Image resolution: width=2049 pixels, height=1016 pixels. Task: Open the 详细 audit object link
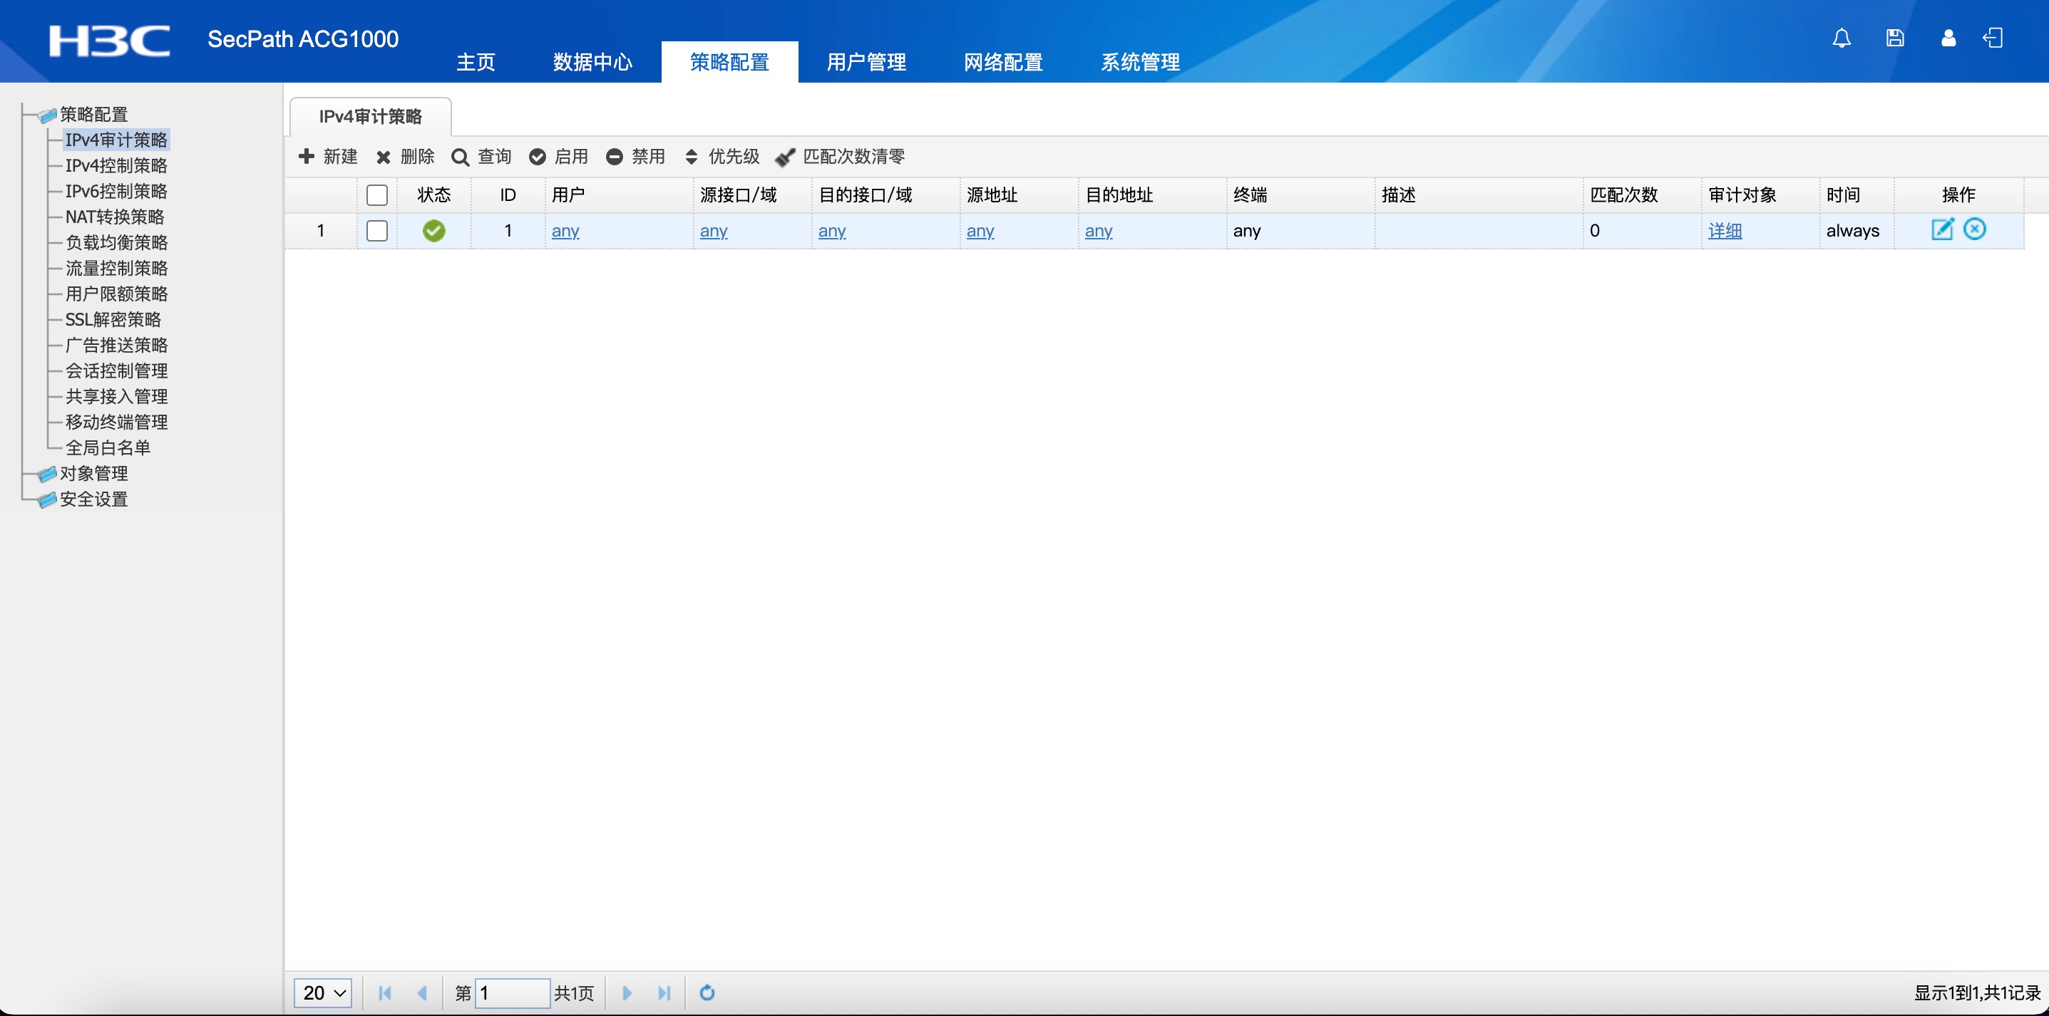pos(1725,231)
